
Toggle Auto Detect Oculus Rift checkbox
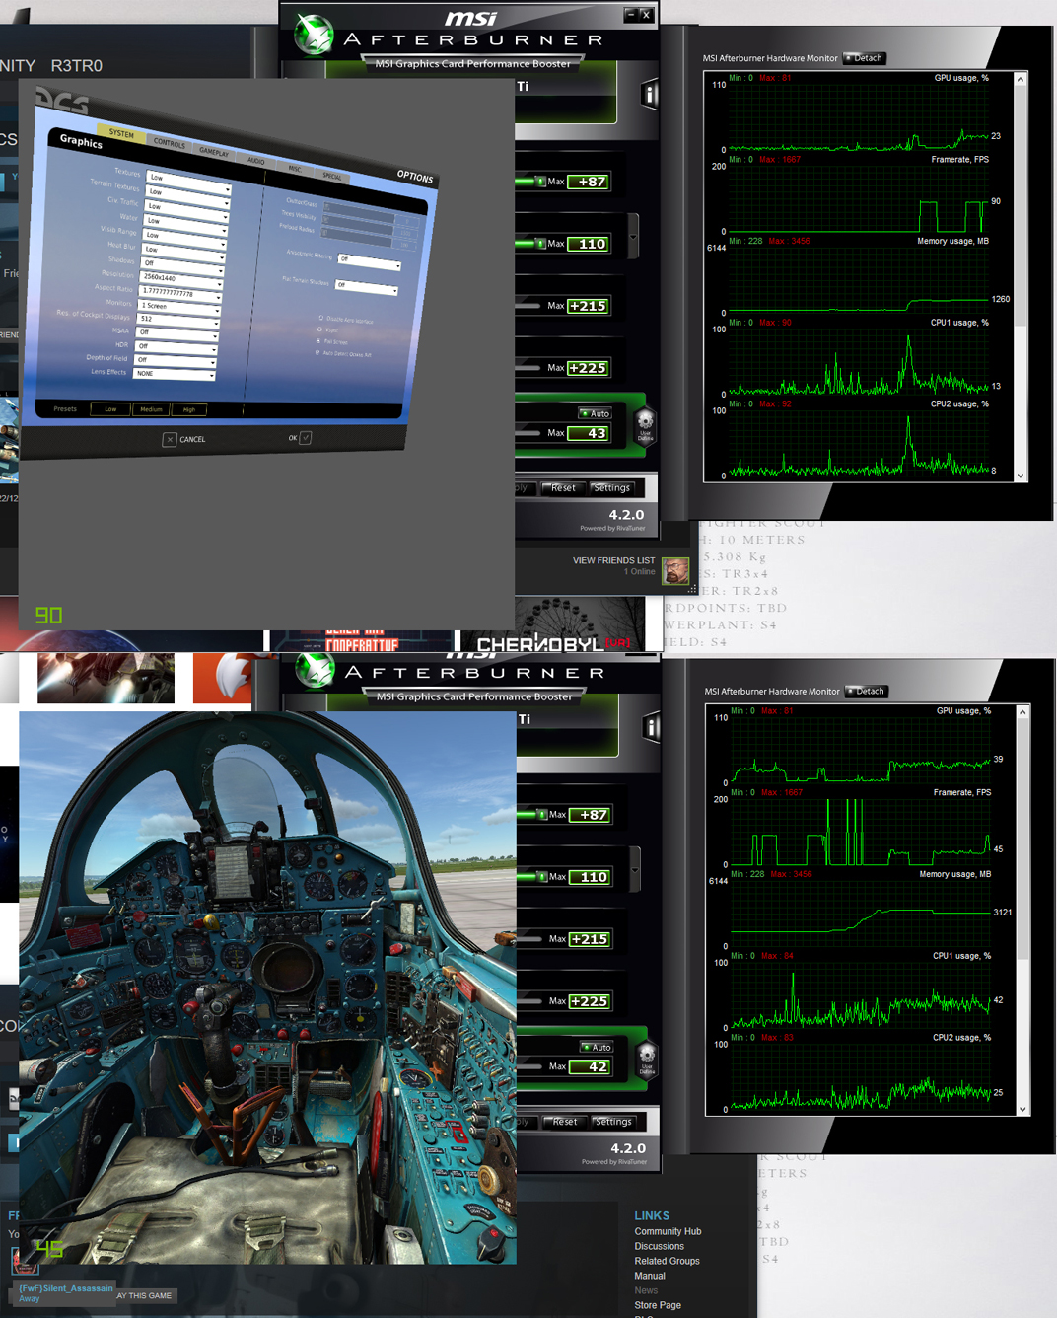click(x=317, y=352)
